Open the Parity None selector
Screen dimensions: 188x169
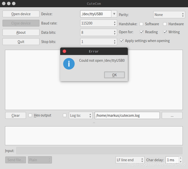(x=169, y=15)
